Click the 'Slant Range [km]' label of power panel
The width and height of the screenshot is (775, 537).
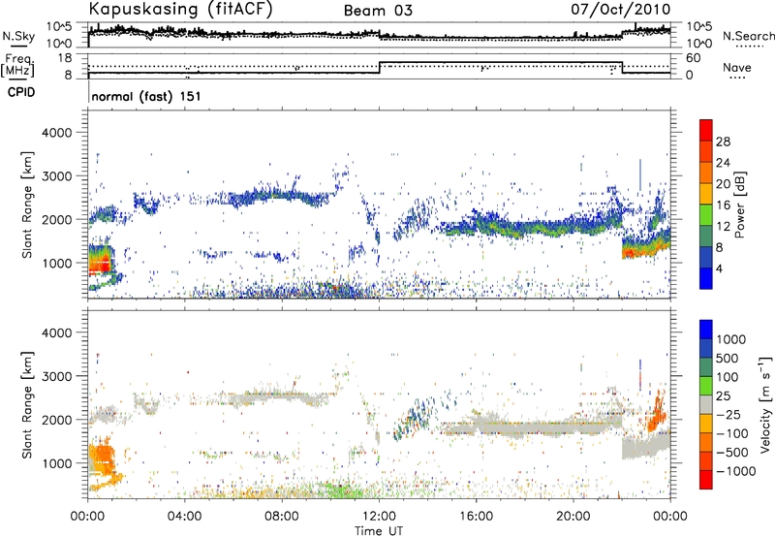tap(27, 205)
